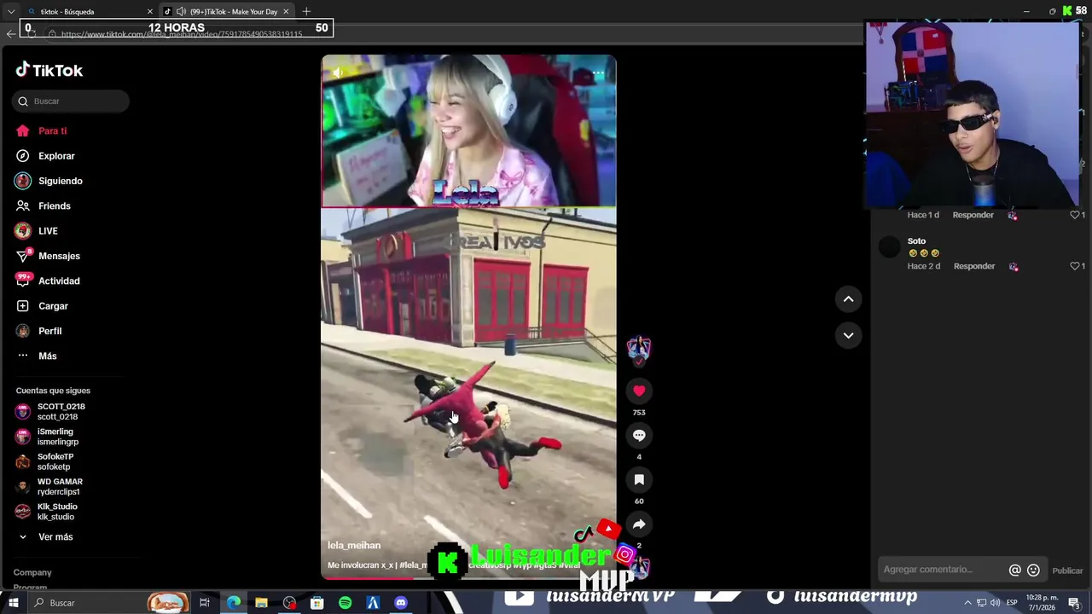Click Responder on Soto's comment
This screenshot has height=614, width=1092.
[974, 266]
